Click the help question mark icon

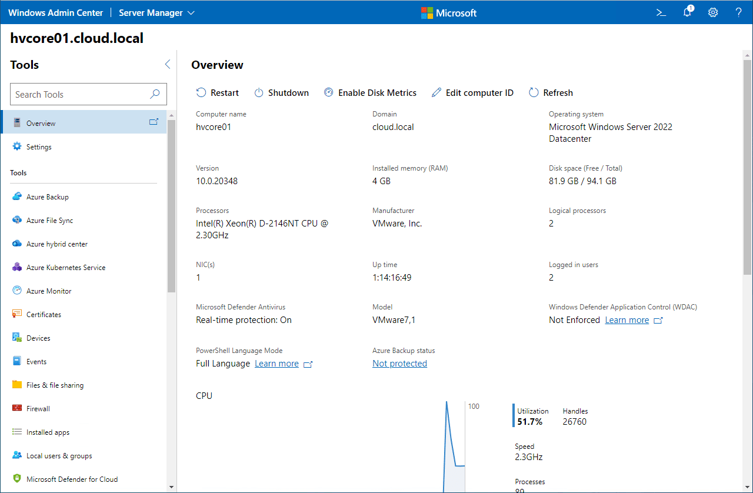(x=739, y=12)
